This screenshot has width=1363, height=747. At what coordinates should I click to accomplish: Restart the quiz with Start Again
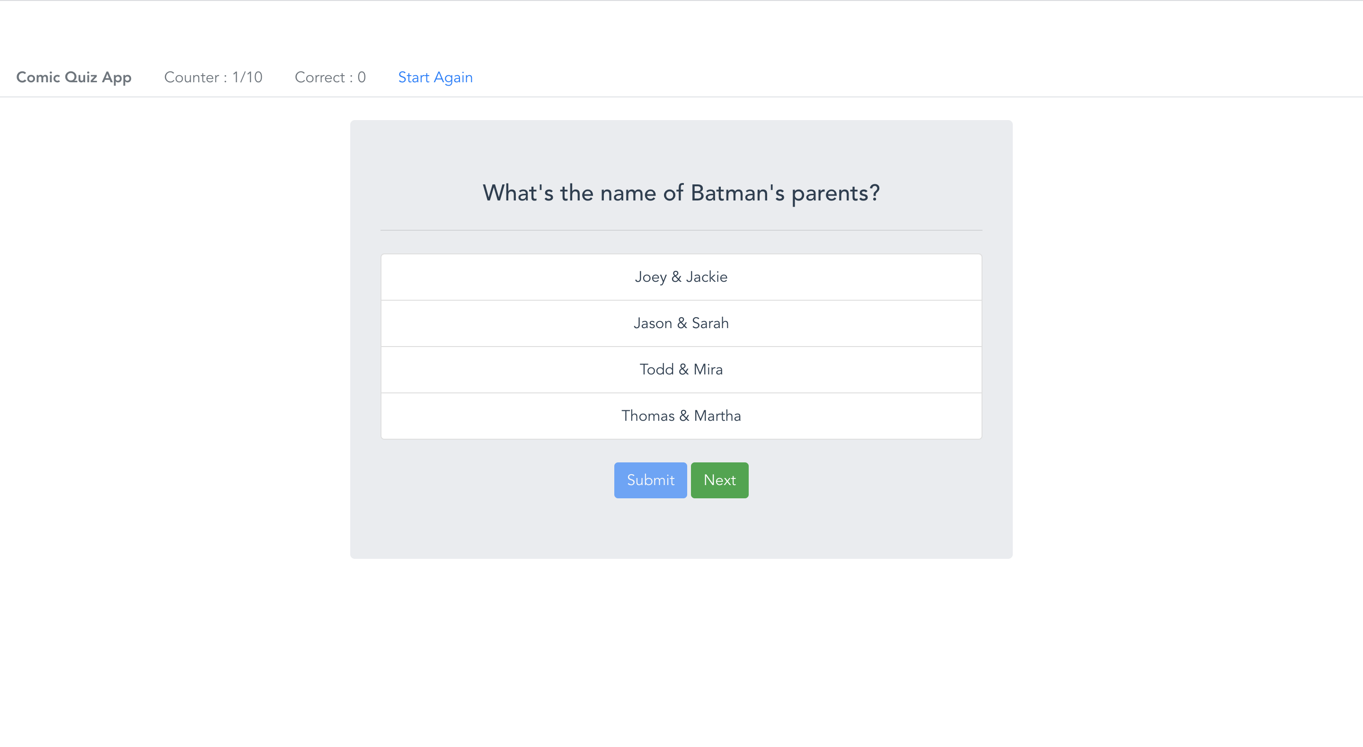click(x=435, y=77)
